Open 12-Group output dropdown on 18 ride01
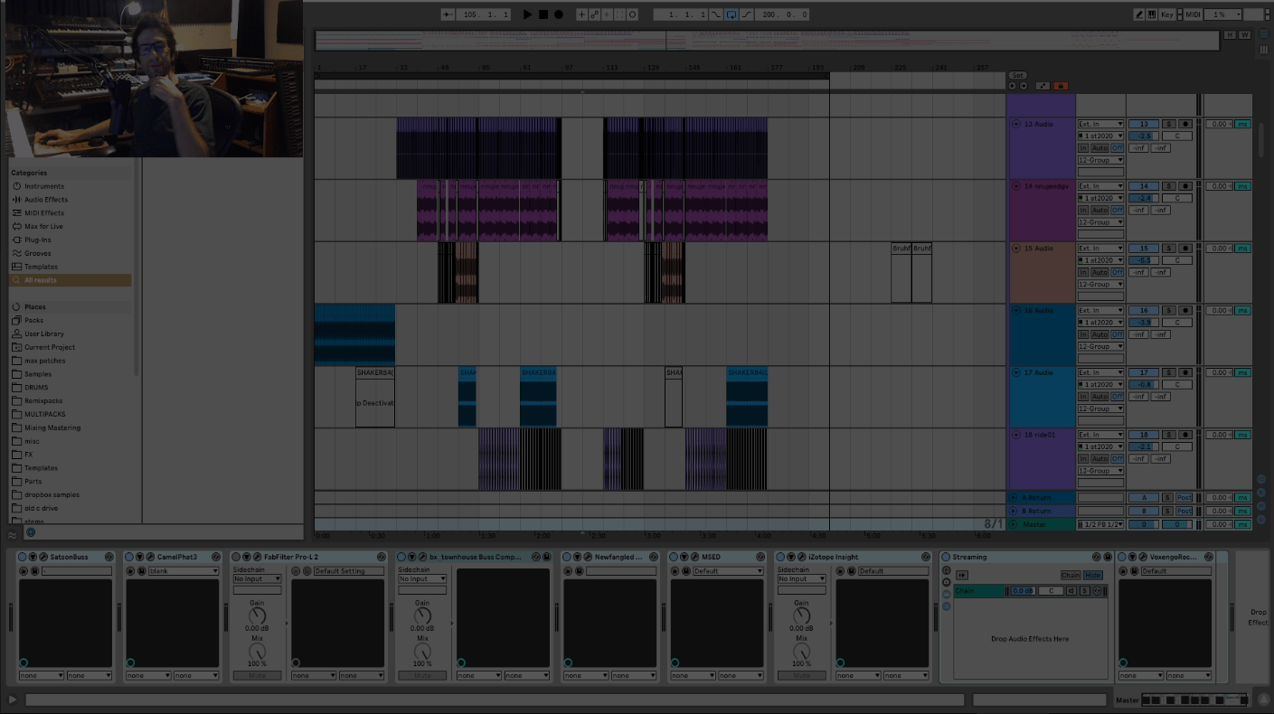1274x714 pixels. tap(1100, 471)
